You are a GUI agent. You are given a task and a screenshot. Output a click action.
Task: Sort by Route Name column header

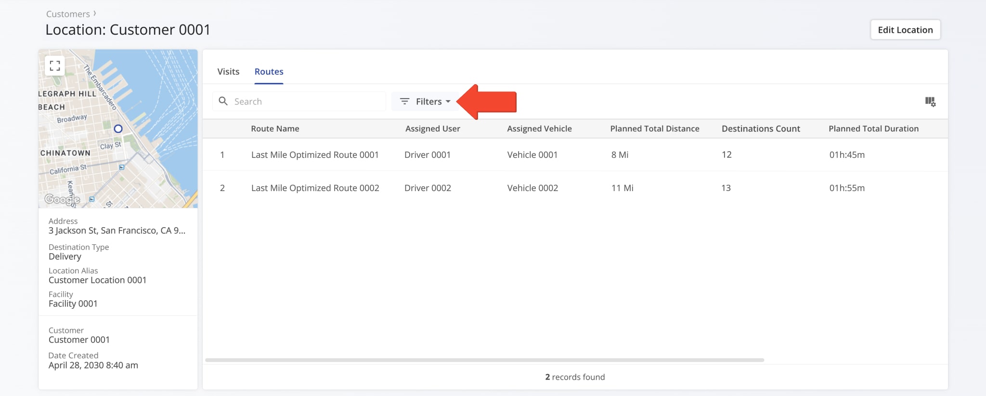(275, 128)
